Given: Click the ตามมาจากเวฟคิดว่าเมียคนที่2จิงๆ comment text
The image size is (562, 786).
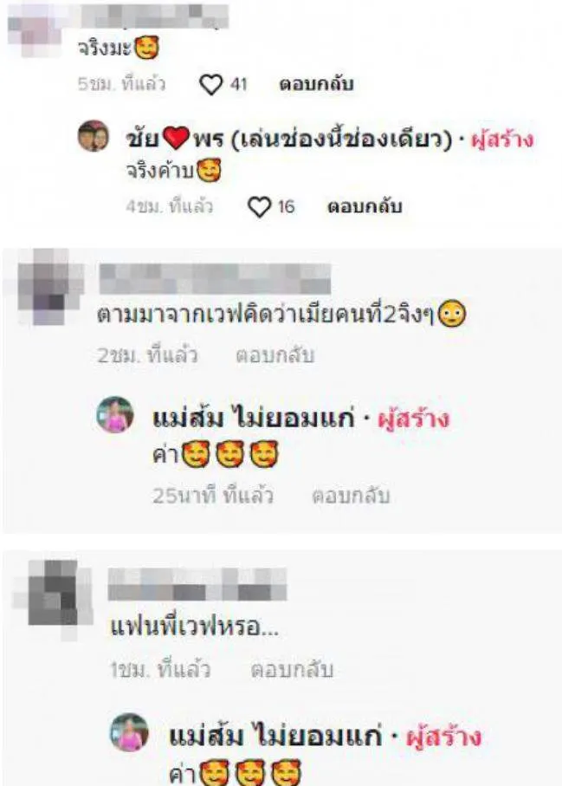Looking at the screenshot, I should [x=281, y=315].
